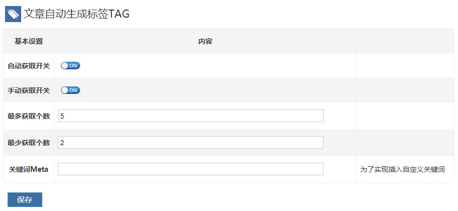458x211 pixels.
Task: Click the 内容 column header
Action: click(x=205, y=41)
